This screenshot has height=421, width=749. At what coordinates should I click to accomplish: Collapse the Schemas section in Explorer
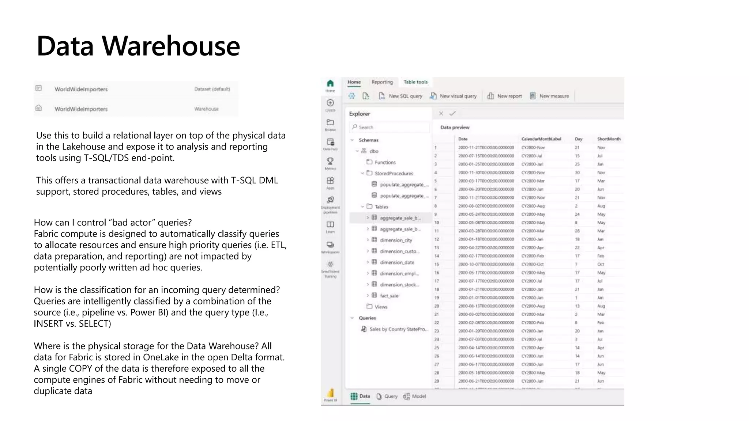click(x=352, y=140)
